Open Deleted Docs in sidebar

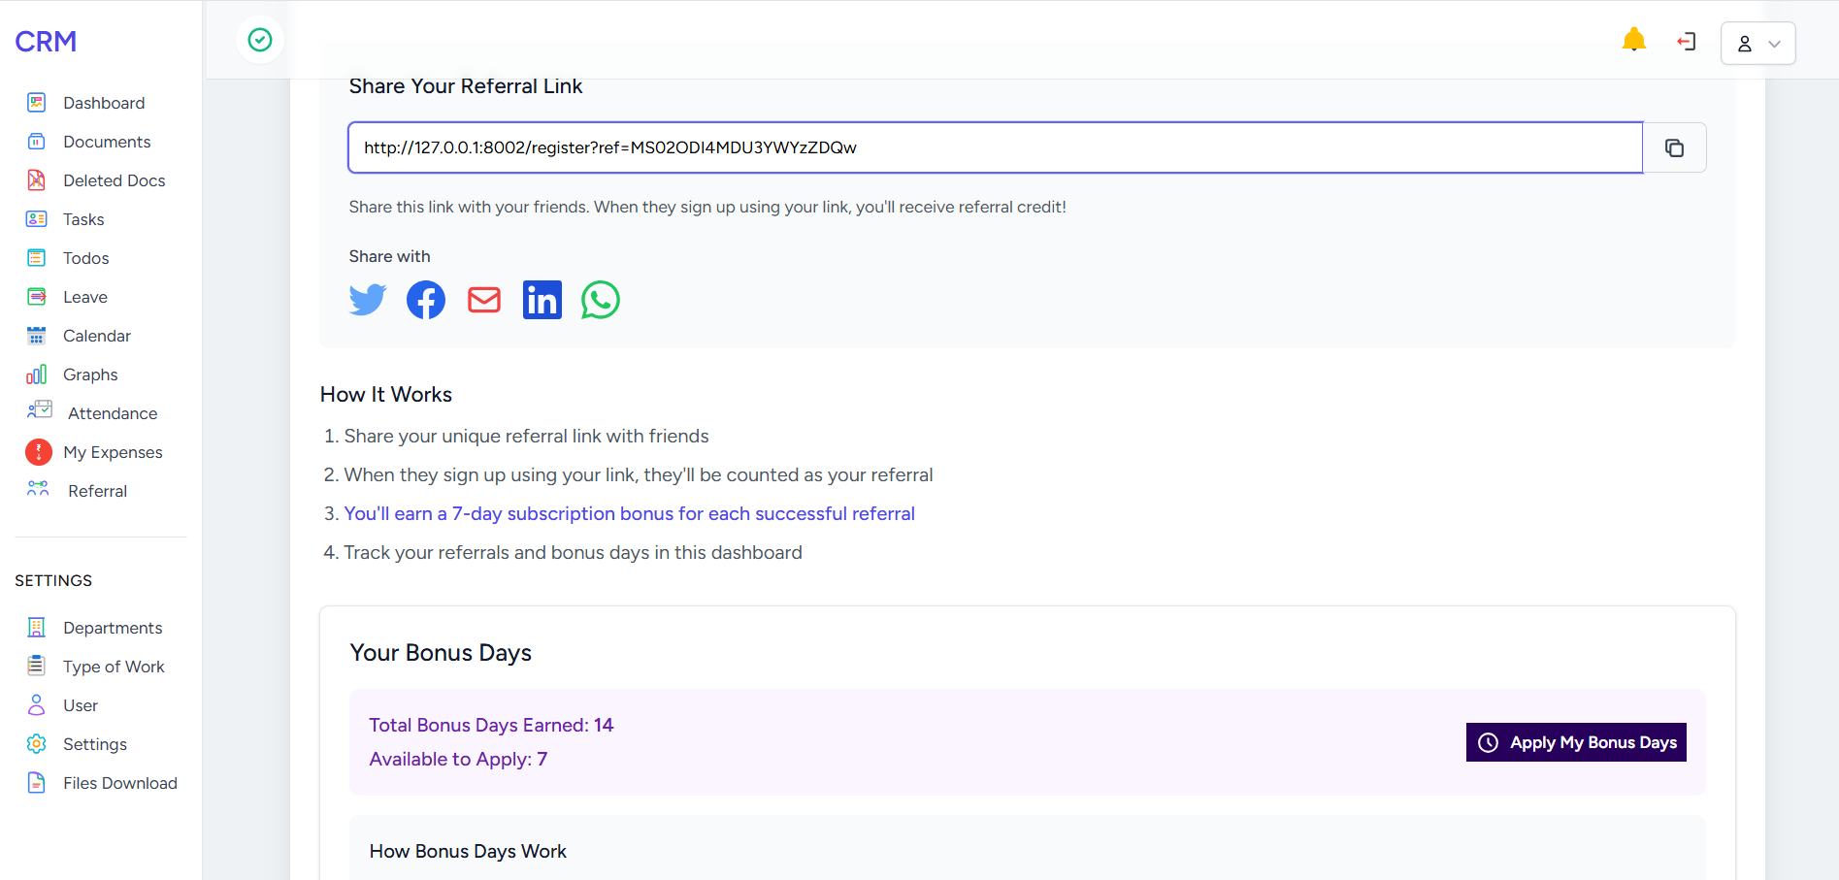pos(115,180)
